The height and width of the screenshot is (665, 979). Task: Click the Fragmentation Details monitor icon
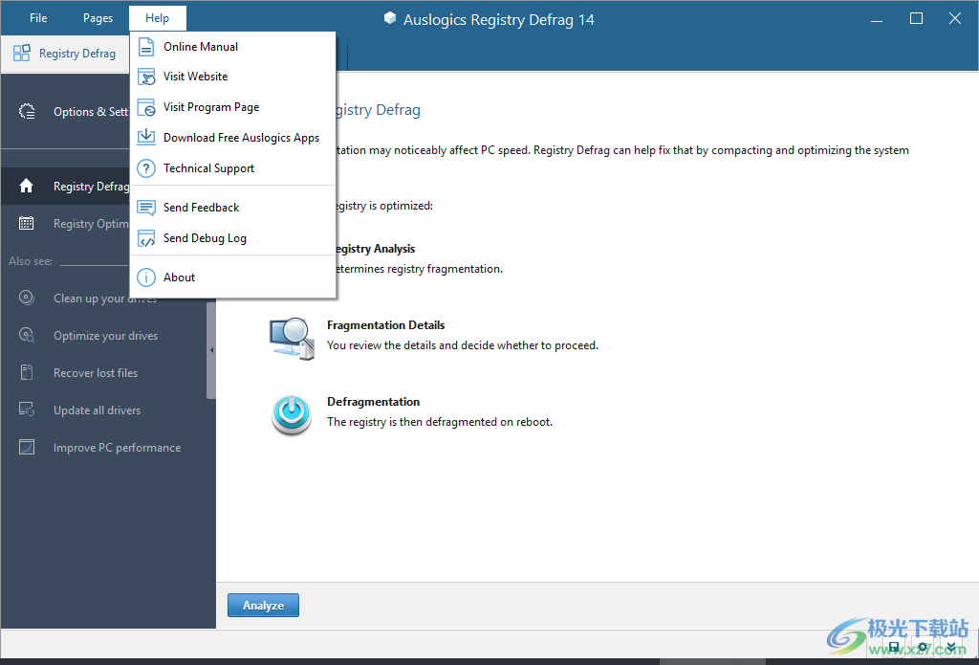(292, 339)
